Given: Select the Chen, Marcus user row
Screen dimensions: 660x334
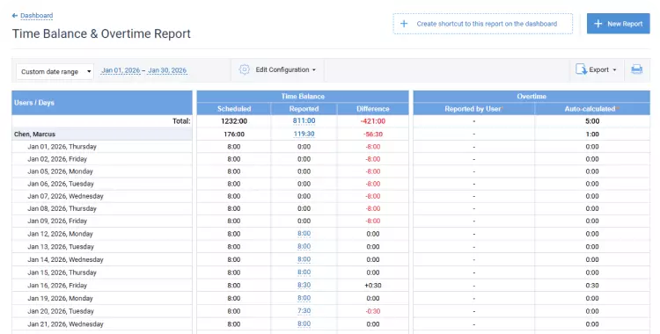Looking at the screenshot, I should [102, 134].
